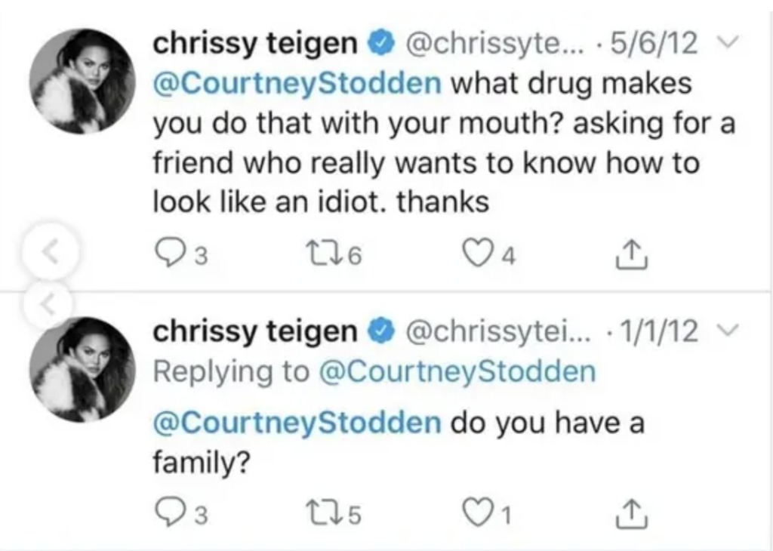Open the profile photo on the second tweet
The width and height of the screenshot is (773, 551).
point(82,369)
